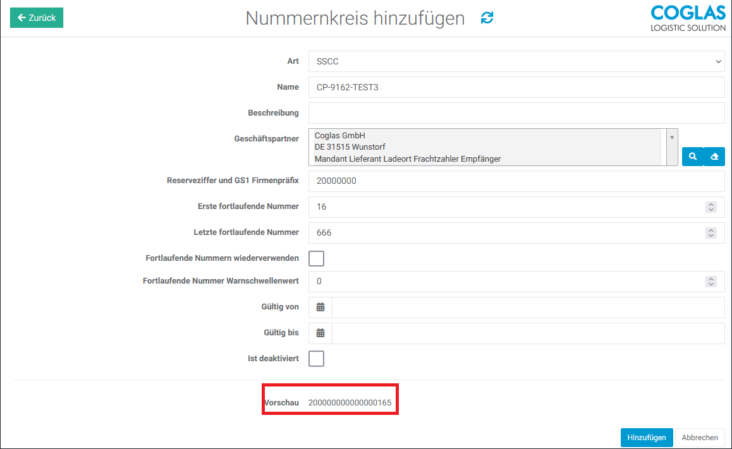
Task: Open the Gültig bis calendar icon
Action: coord(320,333)
